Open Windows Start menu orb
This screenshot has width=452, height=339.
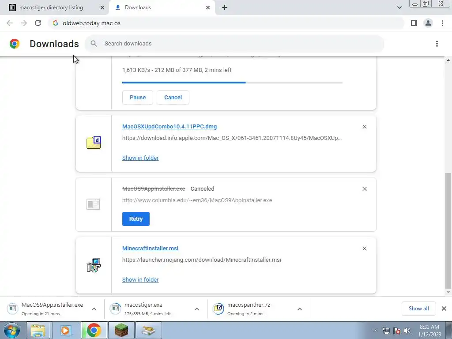(x=12, y=330)
